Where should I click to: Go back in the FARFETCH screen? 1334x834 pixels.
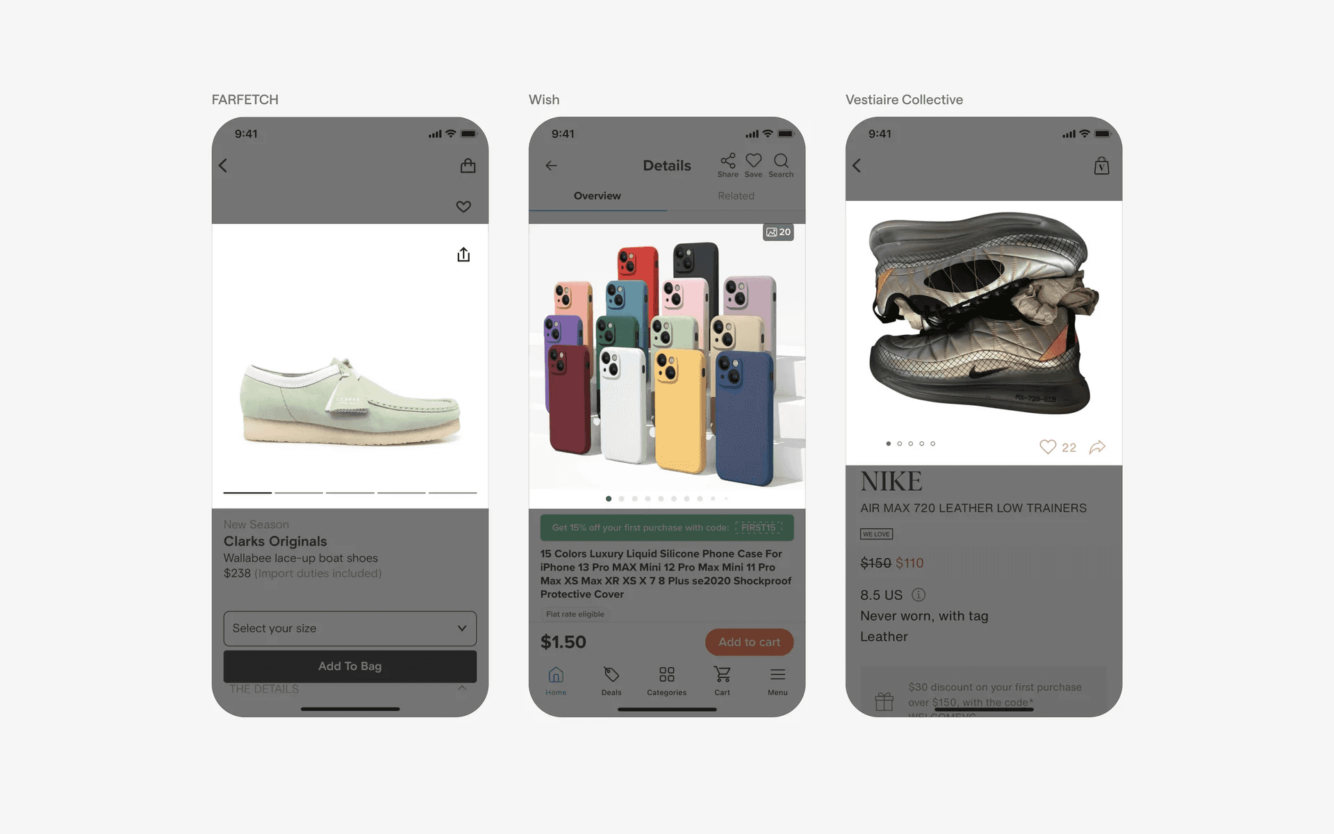click(x=223, y=165)
